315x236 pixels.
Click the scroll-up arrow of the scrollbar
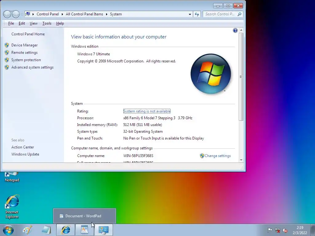pos(241,30)
